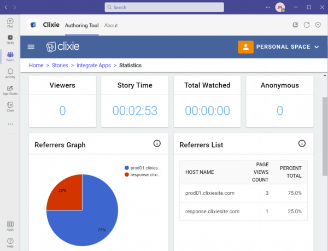Click the Referrers Graph heading
Screen dimensions: 328x251
click(x=60, y=145)
